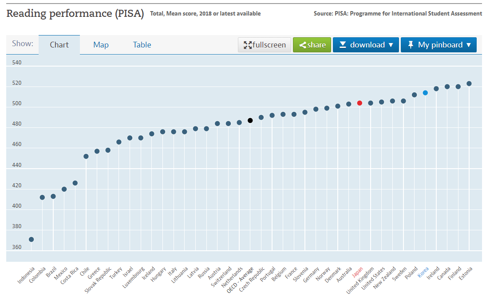486x296 pixels.
Task: Select the Estonia data point
Action: 469,83
